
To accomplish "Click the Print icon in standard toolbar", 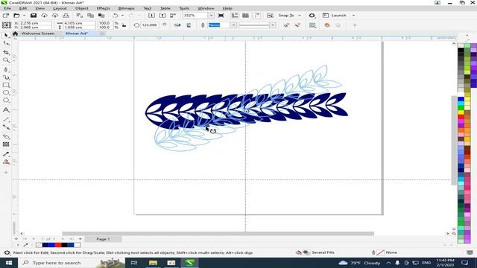I will click(66, 16).
